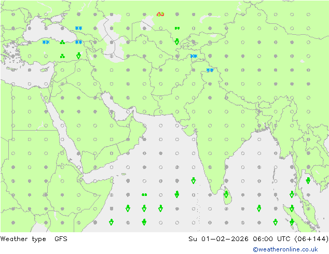Click the green trefoil symbol in central Turkey
329x254 pixels.
pyautogui.click(x=62, y=56)
